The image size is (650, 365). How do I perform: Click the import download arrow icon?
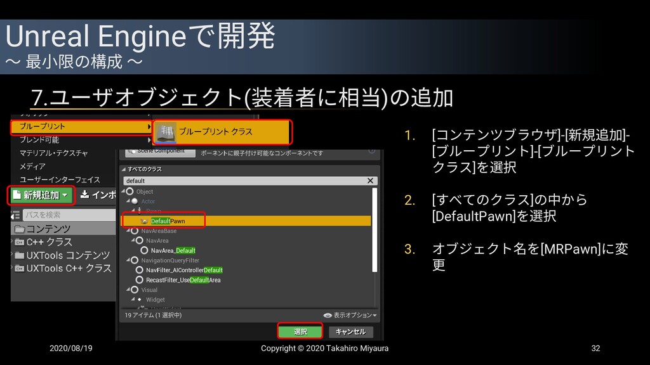click(x=84, y=194)
